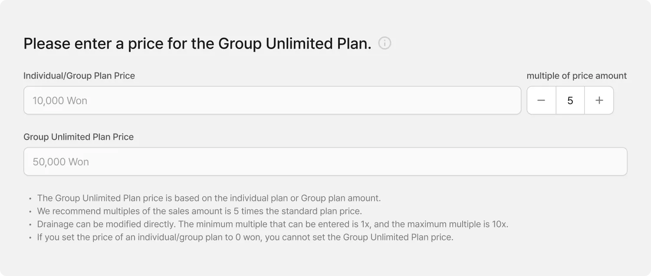Click the bullet dot before "We recommend"
Viewport: 651px width, 276px height.
click(x=30, y=212)
